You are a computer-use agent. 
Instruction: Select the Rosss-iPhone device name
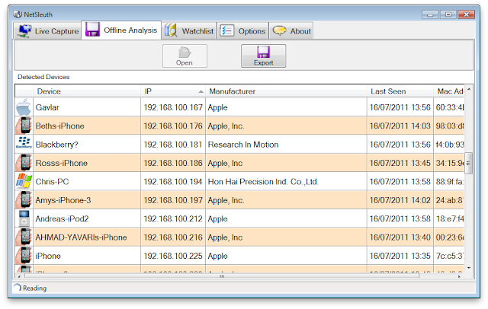(x=61, y=163)
